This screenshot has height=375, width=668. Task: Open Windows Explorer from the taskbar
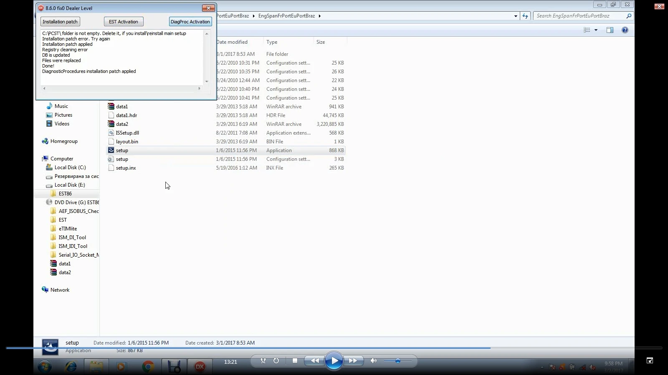[96, 367]
